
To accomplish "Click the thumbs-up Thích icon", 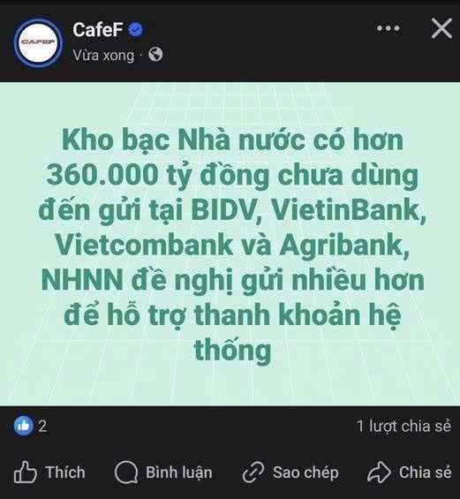I will click(x=26, y=473).
